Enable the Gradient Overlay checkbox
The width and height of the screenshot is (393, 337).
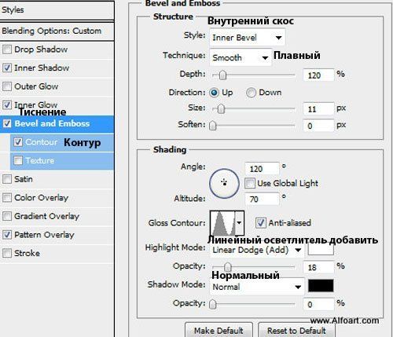(7, 216)
